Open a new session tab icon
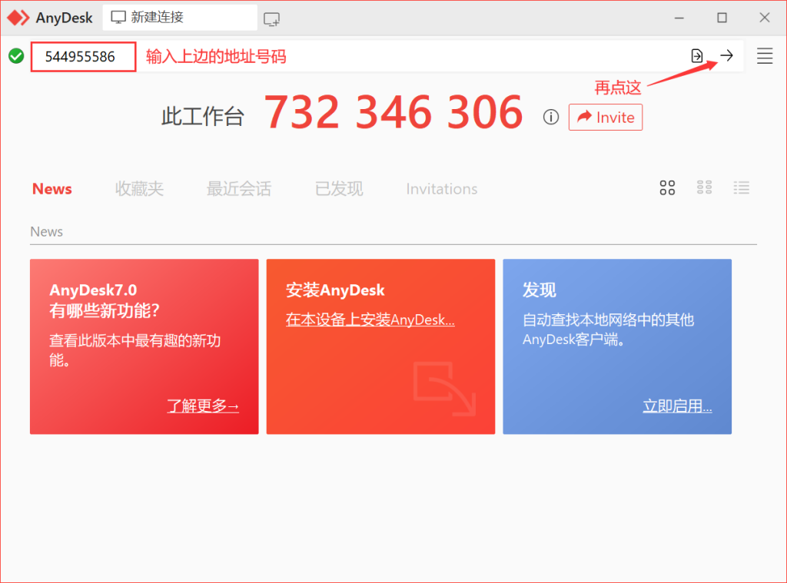 [271, 19]
